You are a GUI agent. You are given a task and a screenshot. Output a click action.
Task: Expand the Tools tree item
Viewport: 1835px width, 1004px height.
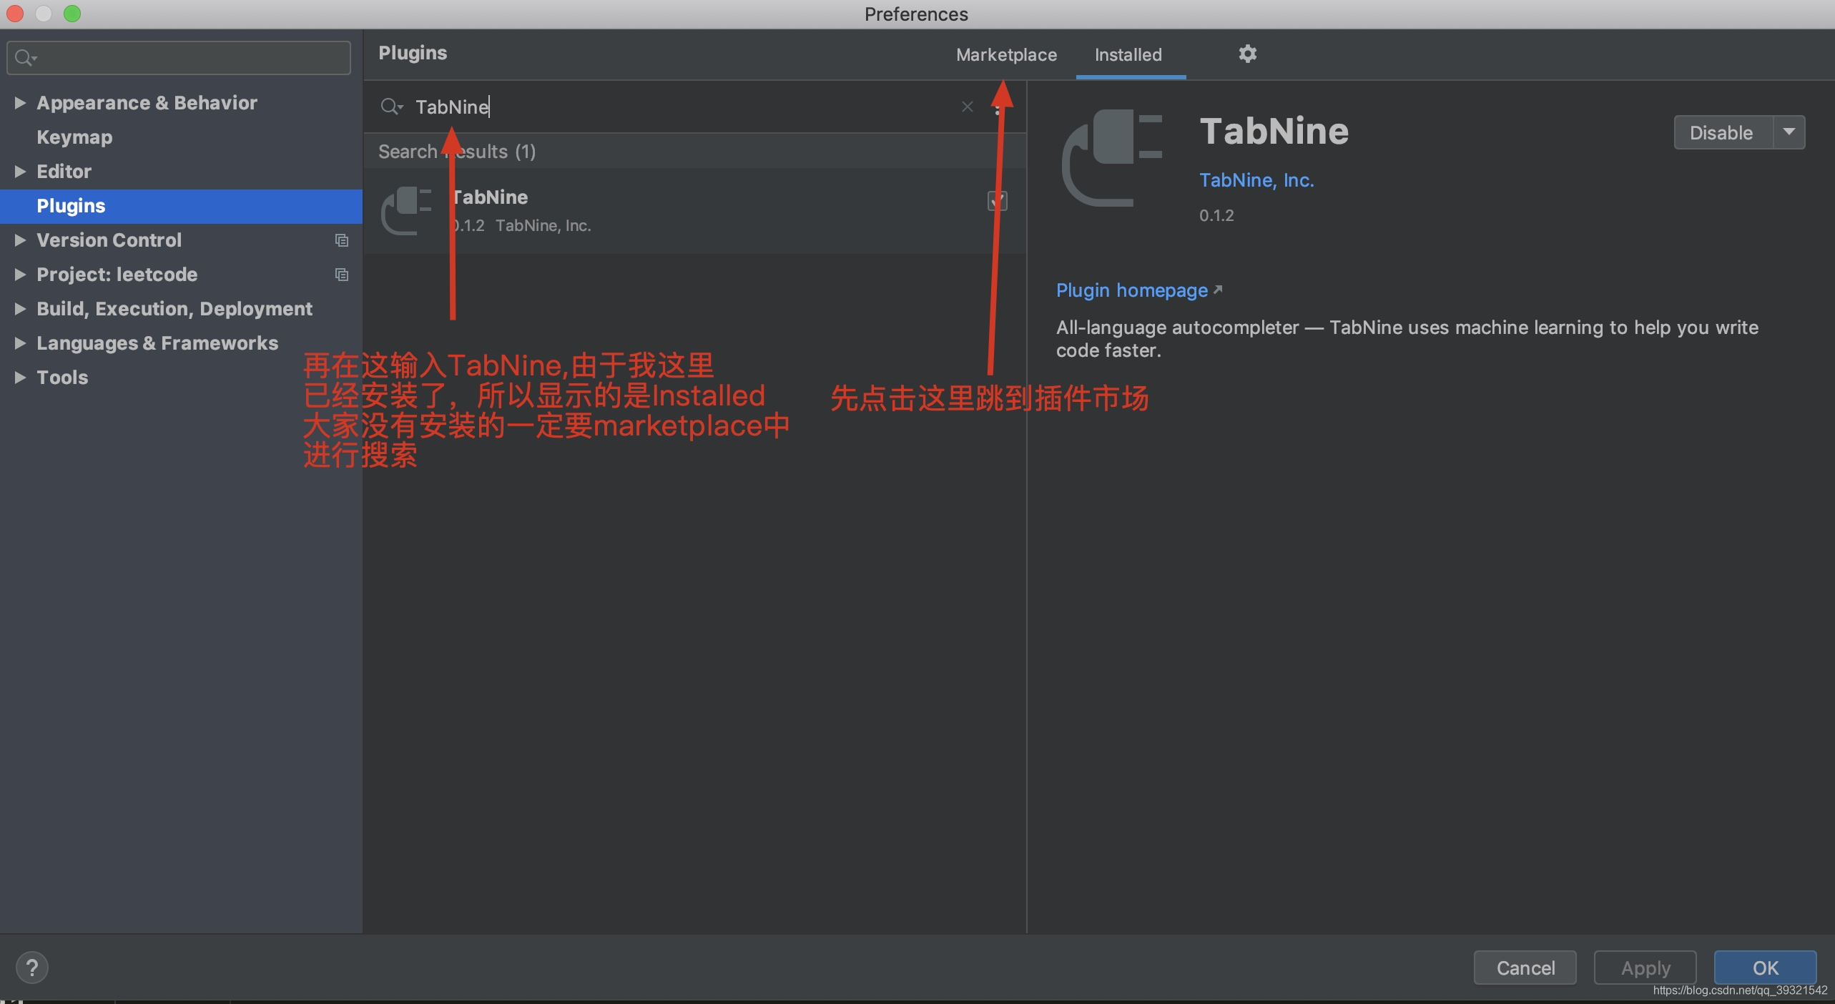click(x=20, y=378)
